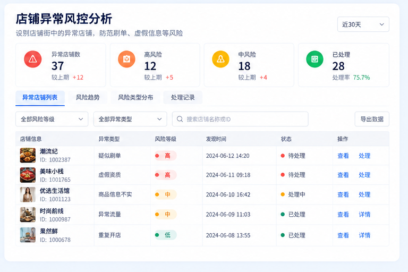Click the 异常店铺数 37 stat card
Image resolution: width=408 pixels, height=272 pixels.
(61, 65)
